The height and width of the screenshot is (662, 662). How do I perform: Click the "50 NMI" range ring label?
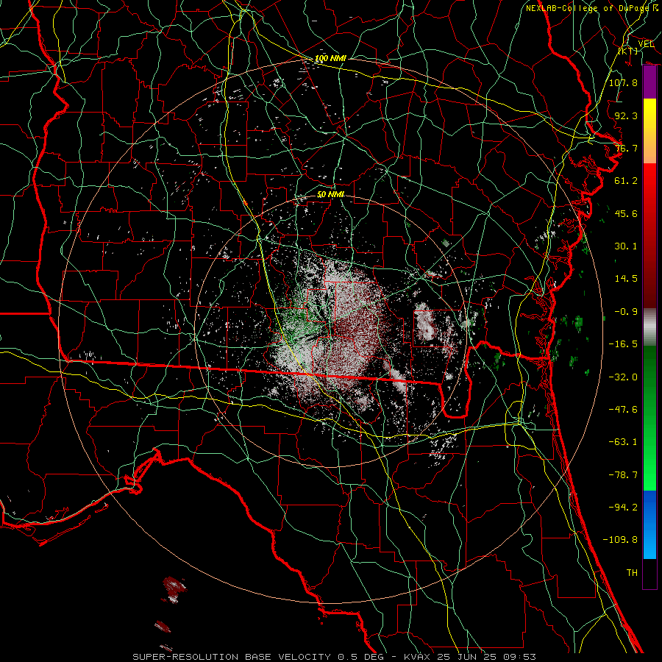tap(330, 194)
